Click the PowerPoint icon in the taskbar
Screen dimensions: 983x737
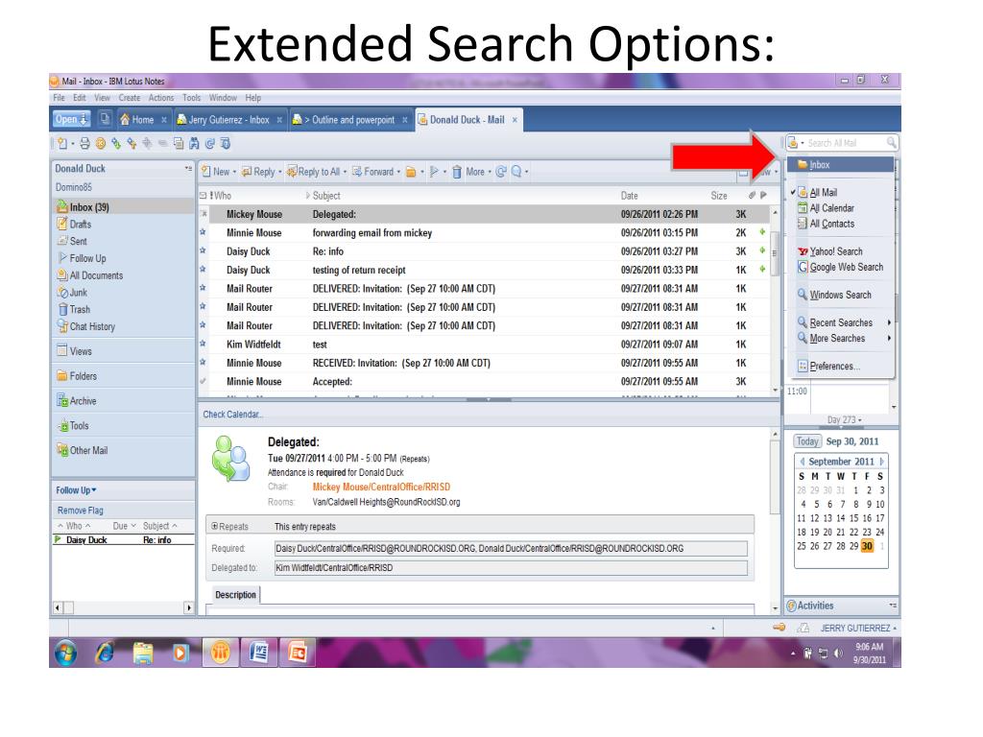coord(298,653)
